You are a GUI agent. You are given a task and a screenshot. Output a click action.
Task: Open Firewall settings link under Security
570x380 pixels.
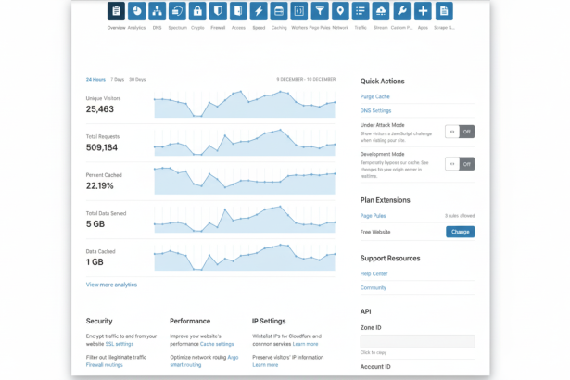coord(105,365)
